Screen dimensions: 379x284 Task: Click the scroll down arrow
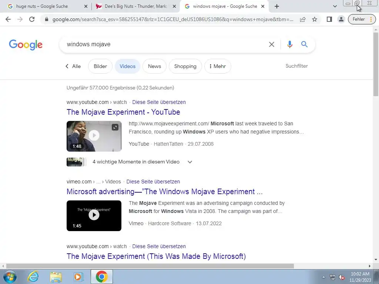(376, 260)
